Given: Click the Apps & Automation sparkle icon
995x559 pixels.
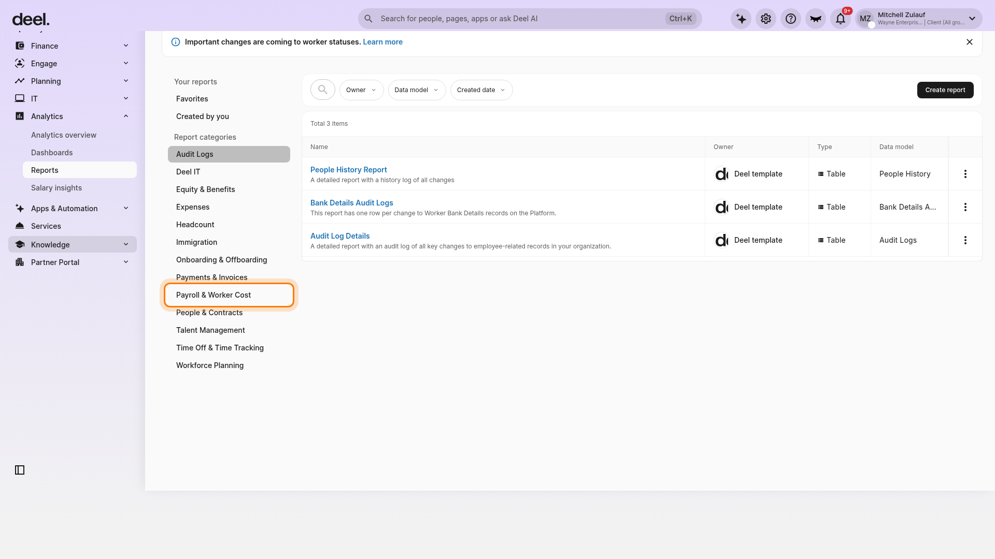Looking at the screenshot, I should (20, 208).
